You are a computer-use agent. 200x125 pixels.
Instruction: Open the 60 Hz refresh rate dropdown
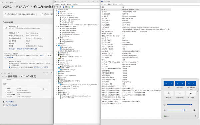[x=49, y=56]
